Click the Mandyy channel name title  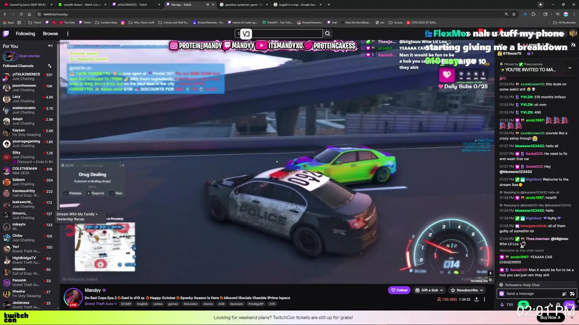point(93,290)
